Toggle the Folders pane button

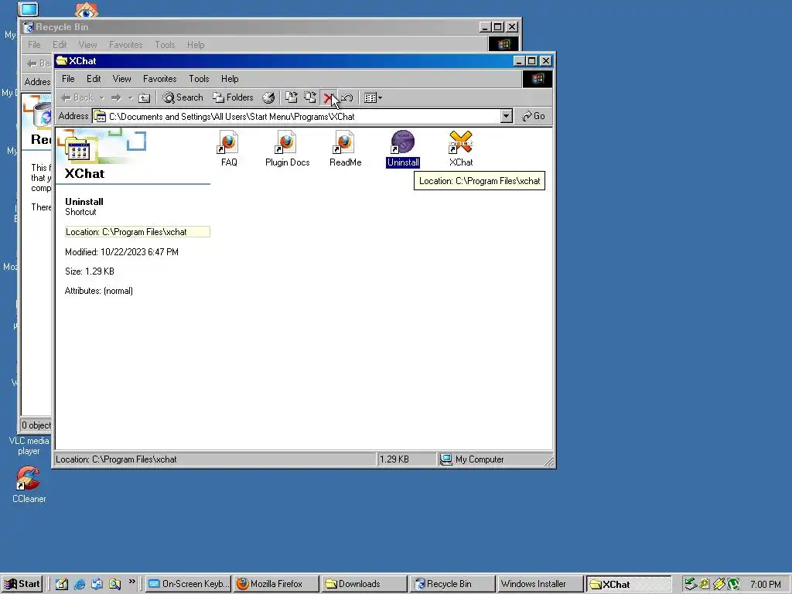click(x=233, y=97)
